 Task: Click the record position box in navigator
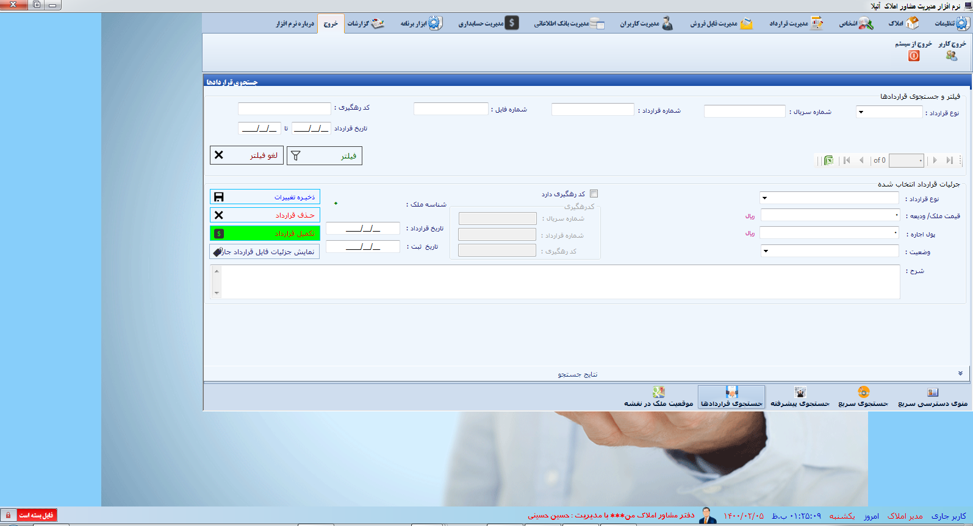tap(907, 160)
